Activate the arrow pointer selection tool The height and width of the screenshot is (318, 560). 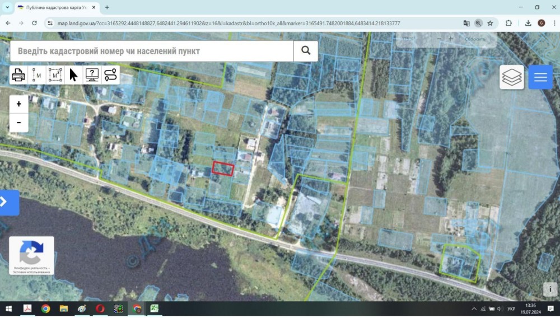pos(73,75)
